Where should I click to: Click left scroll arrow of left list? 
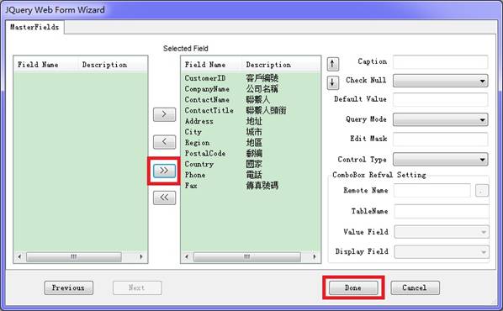[x=19, y=257]
